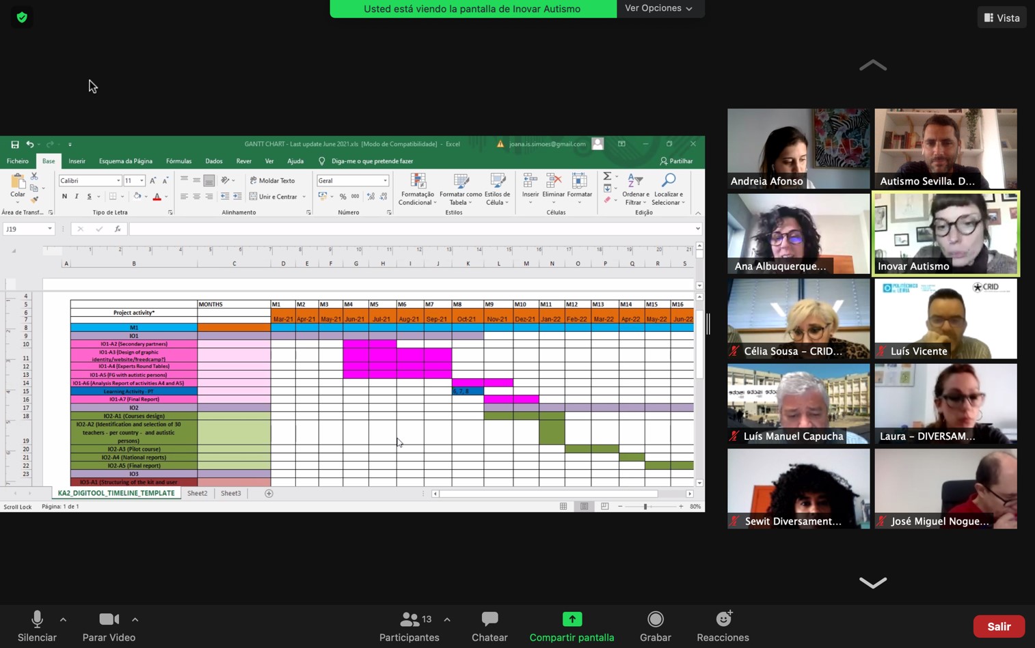The width and height of the screenshot is (1035, 648).
Task: Open the Geral number format dropdown
Action: 385,181
